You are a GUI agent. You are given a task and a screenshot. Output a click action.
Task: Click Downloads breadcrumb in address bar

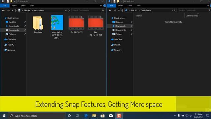click(x=146, y=10)
